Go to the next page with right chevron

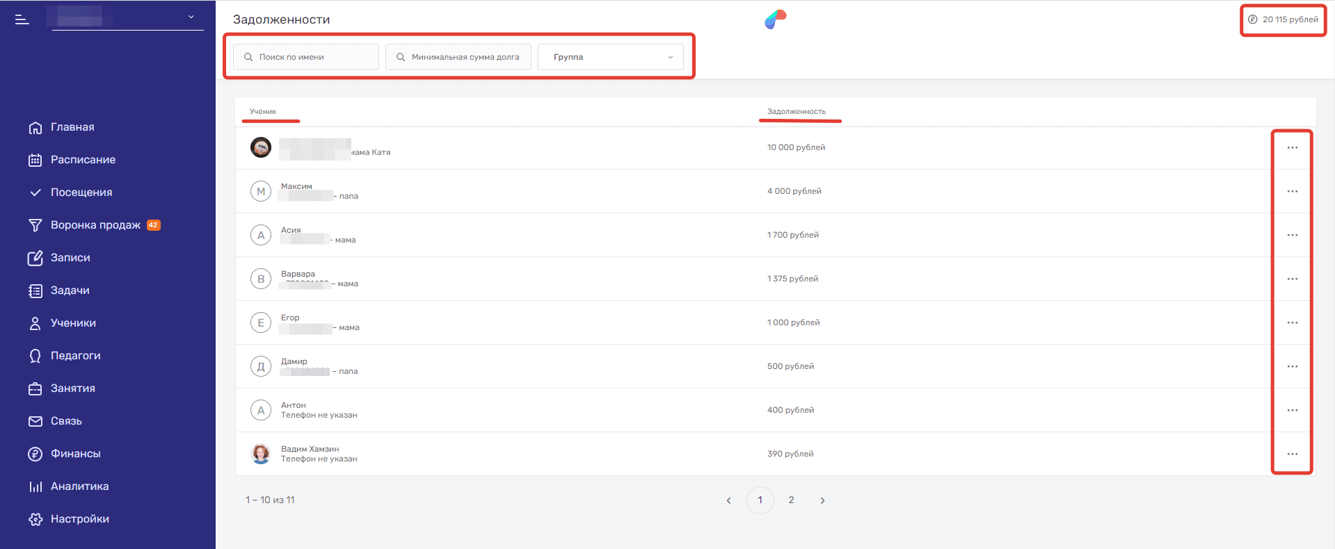[822, 500]
